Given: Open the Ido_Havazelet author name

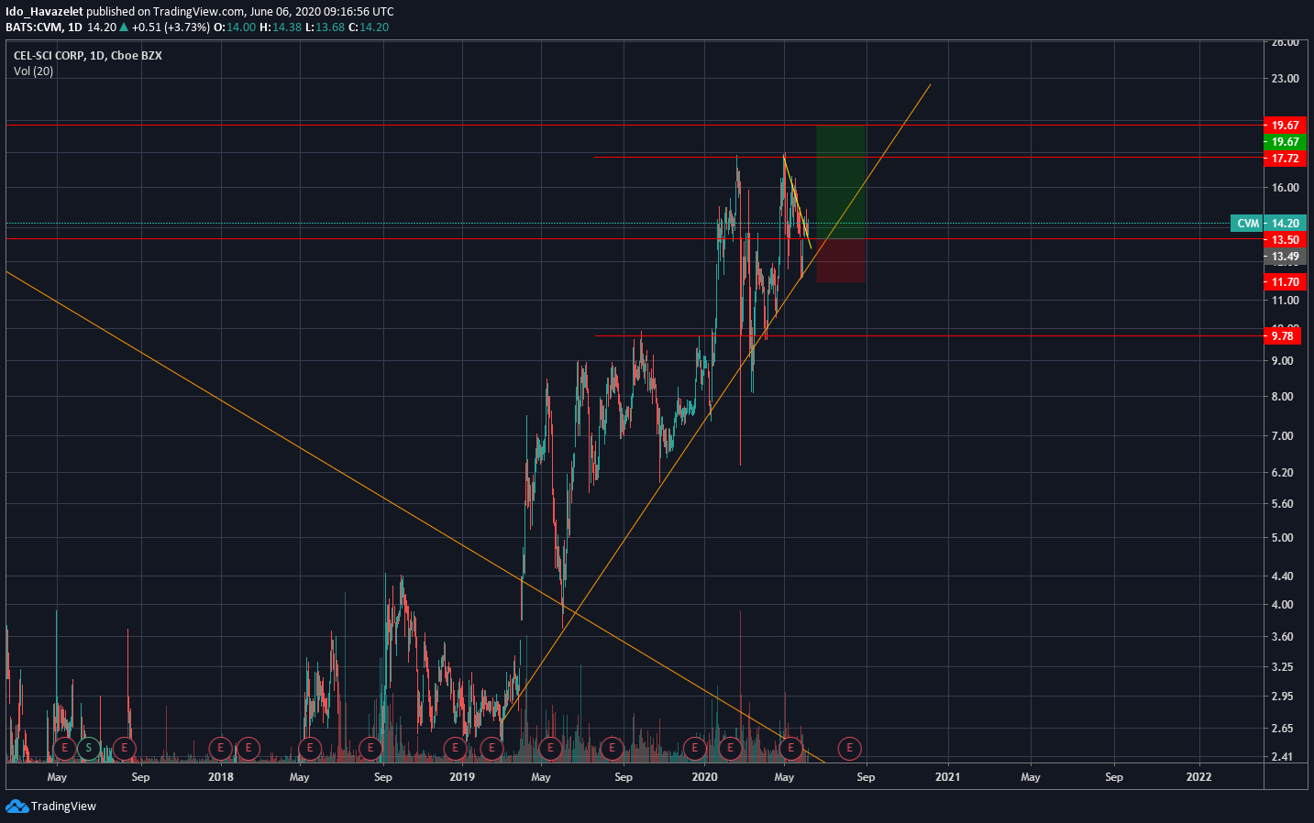Looking at the screenshot, I should 45,12.
